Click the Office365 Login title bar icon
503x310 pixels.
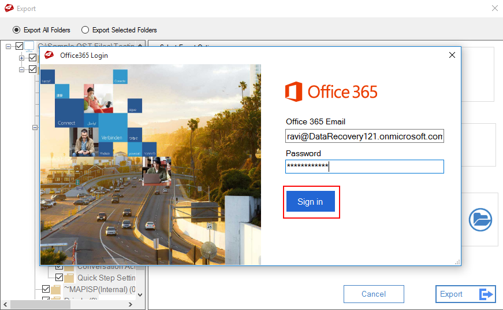(x=49, y=56)
